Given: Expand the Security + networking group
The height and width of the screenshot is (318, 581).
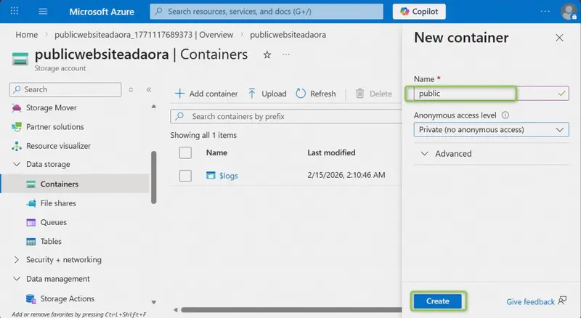Looking at the screenshot, I should point(16,260).
